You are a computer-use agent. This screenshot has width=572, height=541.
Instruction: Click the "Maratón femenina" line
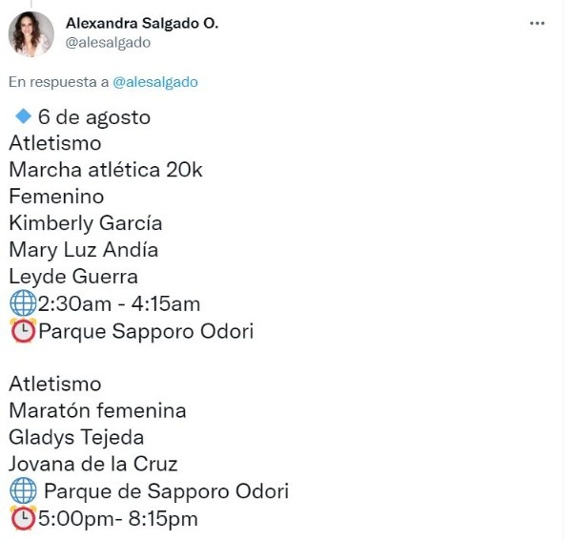(98, 411)
